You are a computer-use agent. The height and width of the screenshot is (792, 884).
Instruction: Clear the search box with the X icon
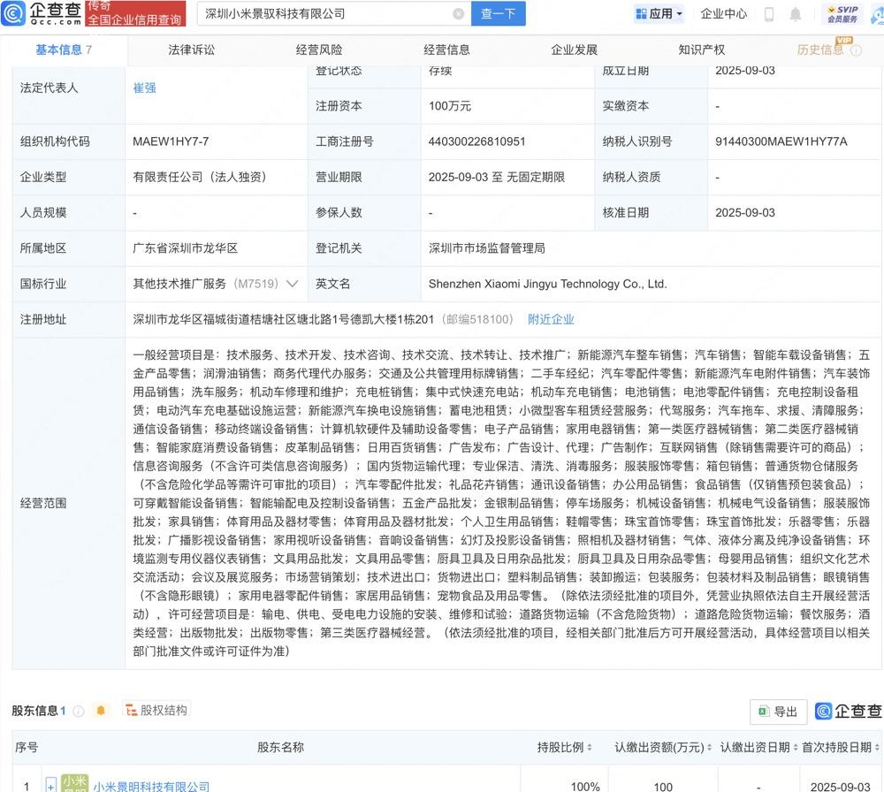pos(458,14)
